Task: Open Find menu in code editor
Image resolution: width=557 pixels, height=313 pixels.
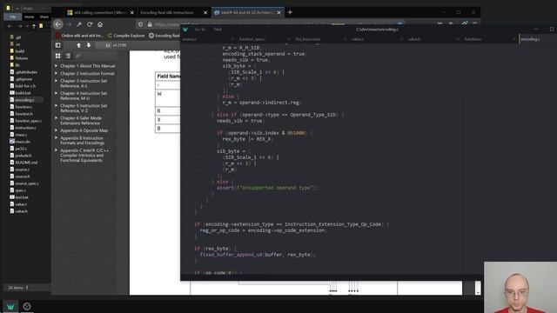Action: point(218,30)
